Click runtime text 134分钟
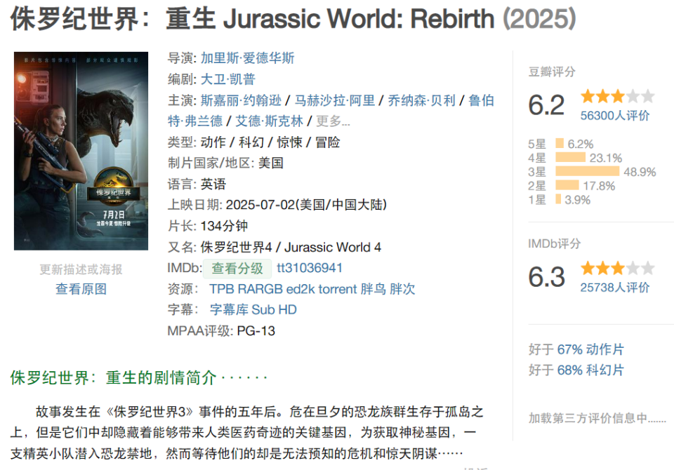 tap(224, 226)
